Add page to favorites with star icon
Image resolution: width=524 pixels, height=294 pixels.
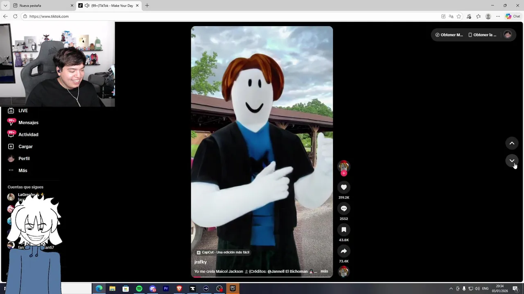[x=459, y=16]
